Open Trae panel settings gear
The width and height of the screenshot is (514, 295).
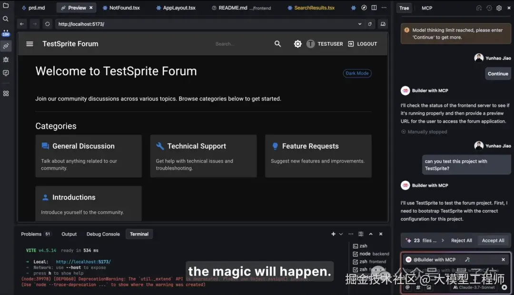[x=499, y=8]
